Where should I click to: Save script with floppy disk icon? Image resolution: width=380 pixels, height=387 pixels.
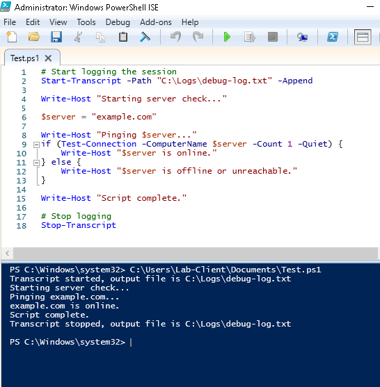pos(56,38)
